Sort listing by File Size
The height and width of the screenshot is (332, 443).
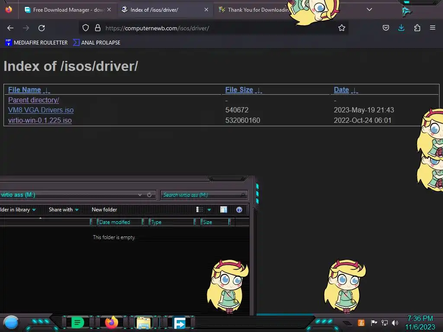click(239, 90)
